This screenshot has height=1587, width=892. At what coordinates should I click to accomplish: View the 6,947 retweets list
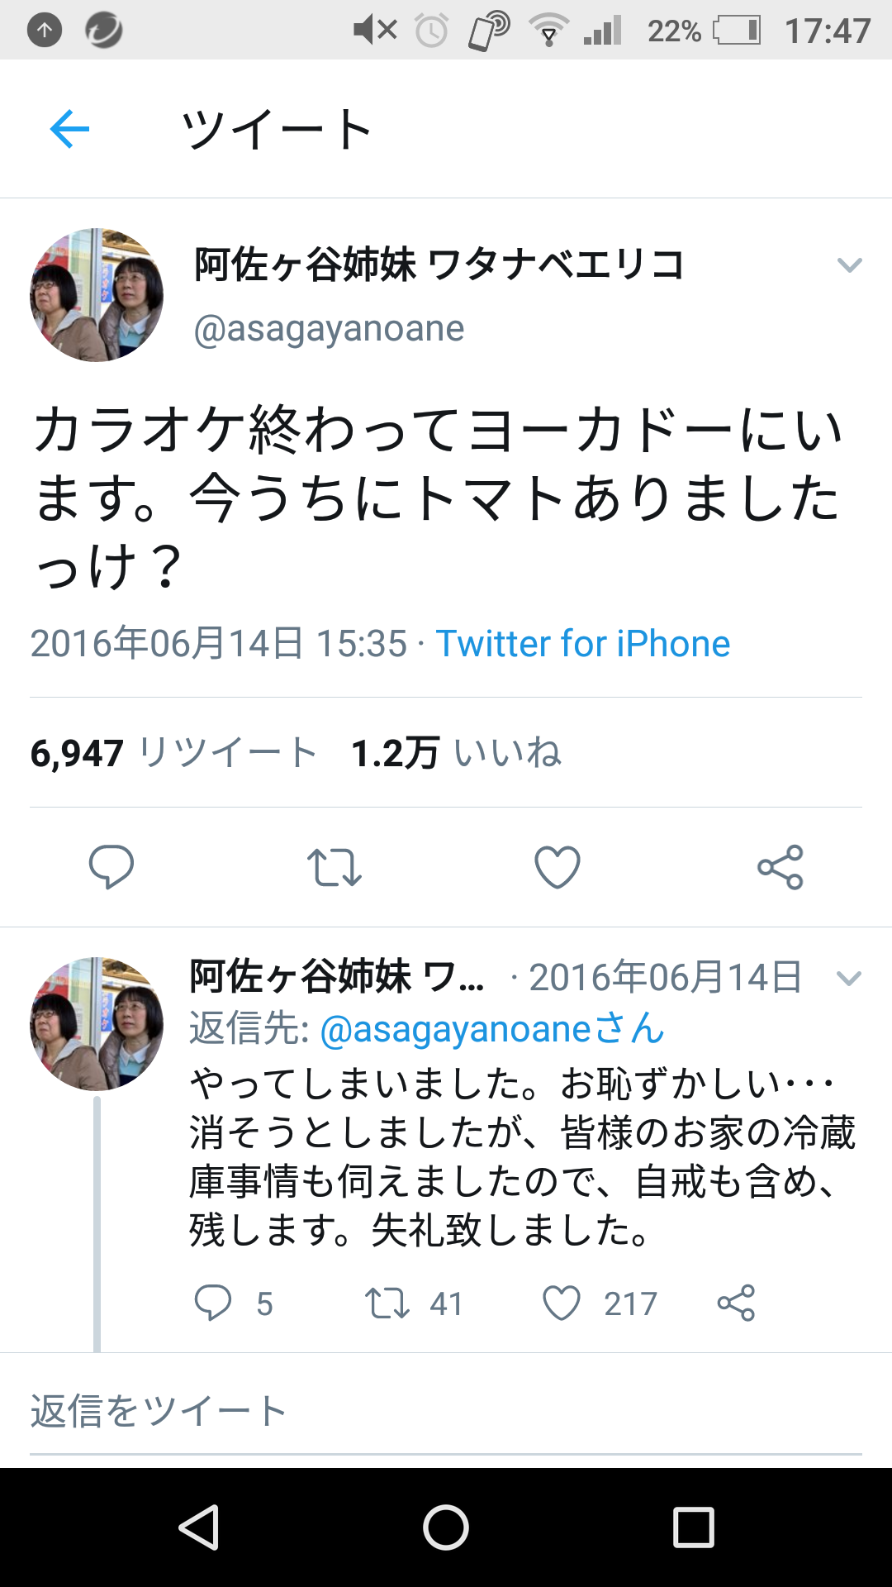point(173,753)
